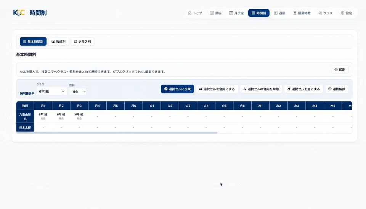This screenshot has width=366, height=209.
Task: Select 鈴木太郎's empty 月1 cell
Action: (43, 127)
